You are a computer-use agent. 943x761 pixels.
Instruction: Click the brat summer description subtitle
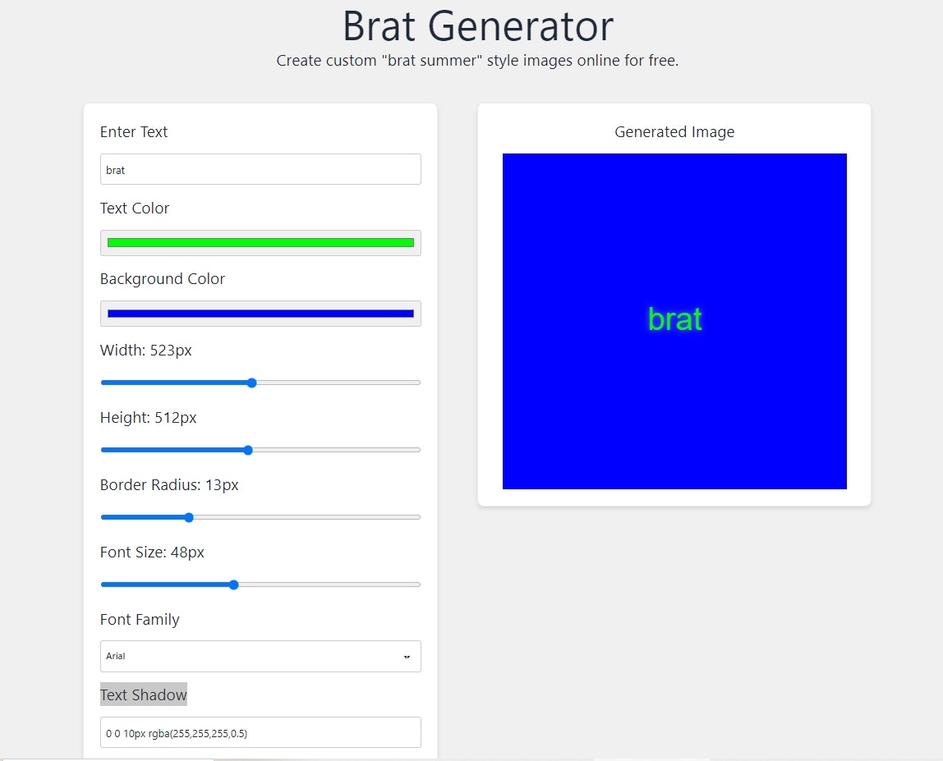point(477,60)
